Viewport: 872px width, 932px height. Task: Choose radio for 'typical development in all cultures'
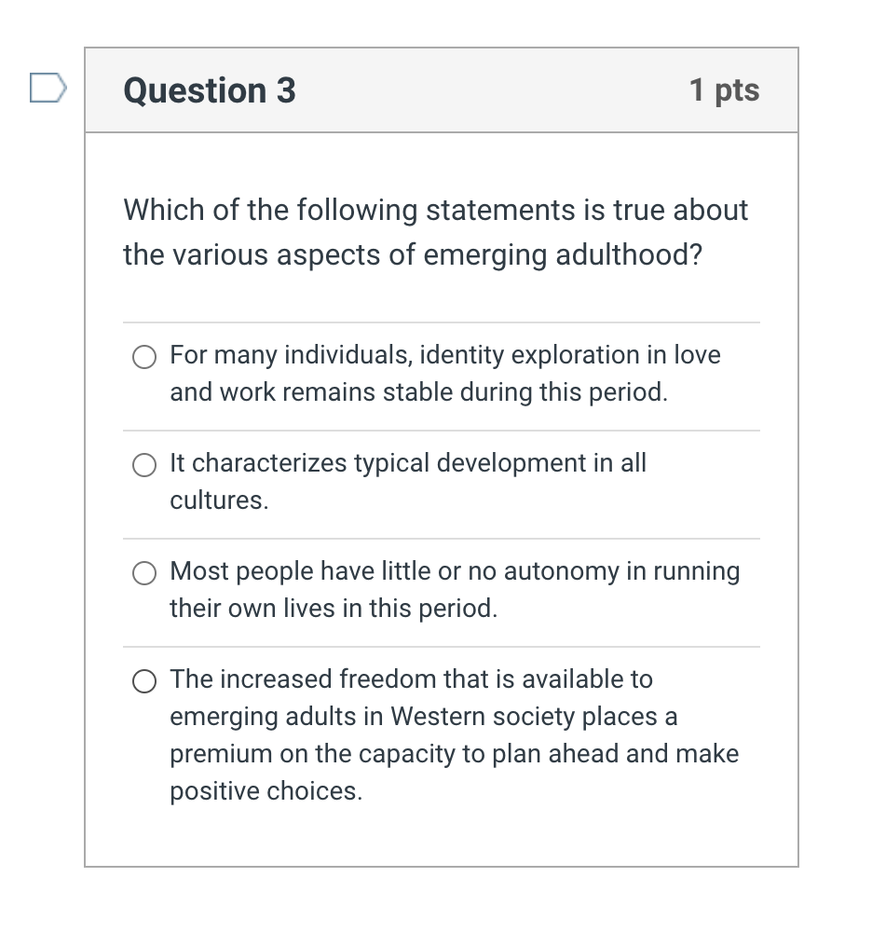click(x=144, y=465)
